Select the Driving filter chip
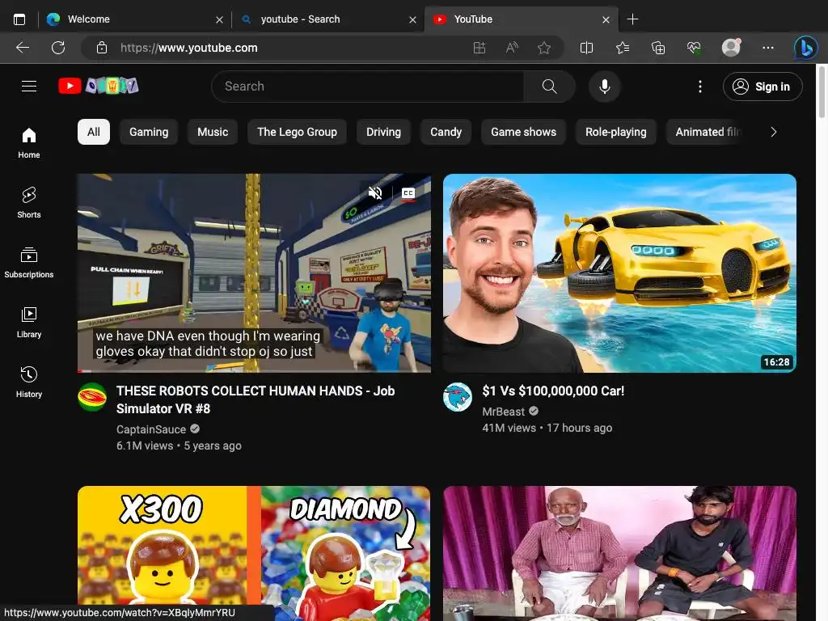The height and width of the screenshot is (621, 828). pos(384,132)
